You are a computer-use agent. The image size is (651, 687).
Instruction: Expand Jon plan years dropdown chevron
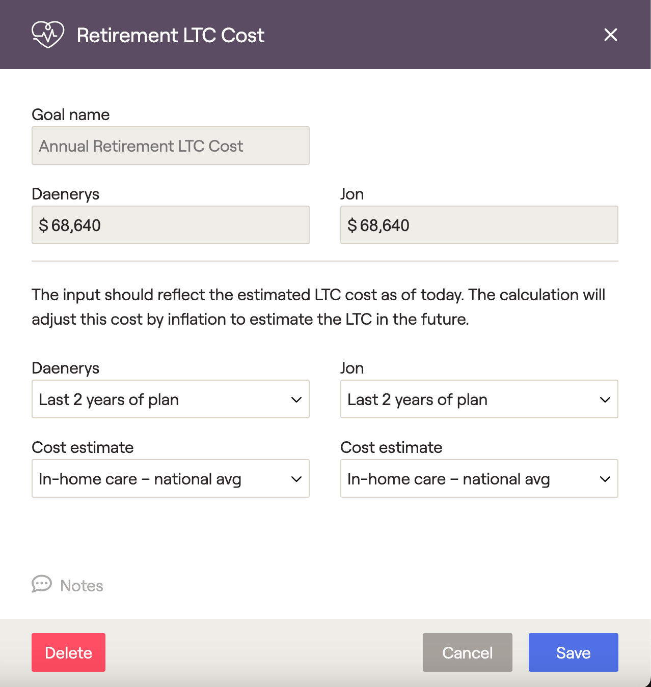[x=605, y=399]
